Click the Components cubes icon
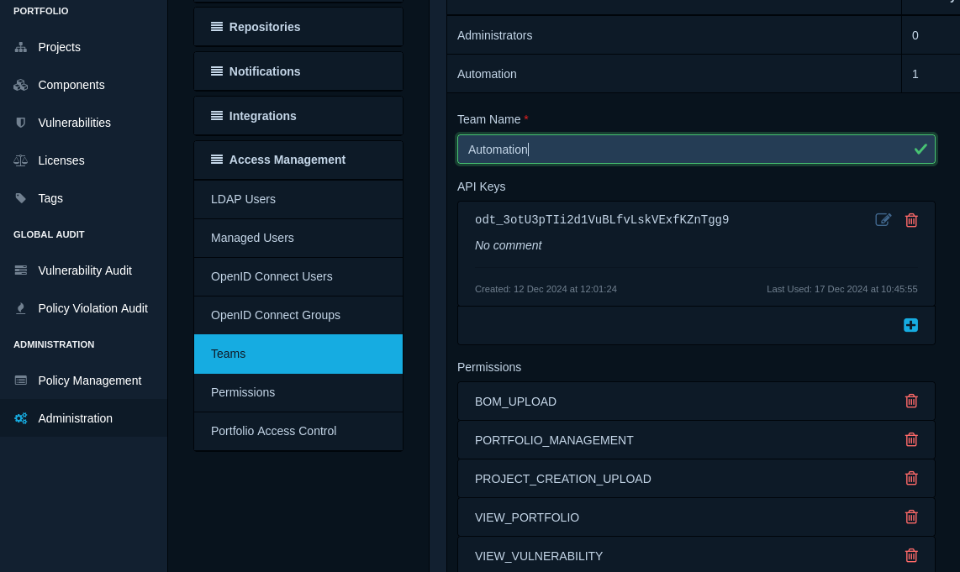Viewport: 960px width, 572px height. tap(20, 85)
